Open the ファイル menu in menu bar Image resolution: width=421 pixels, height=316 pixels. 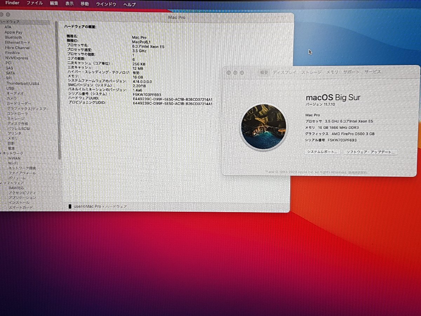(35, 4)
